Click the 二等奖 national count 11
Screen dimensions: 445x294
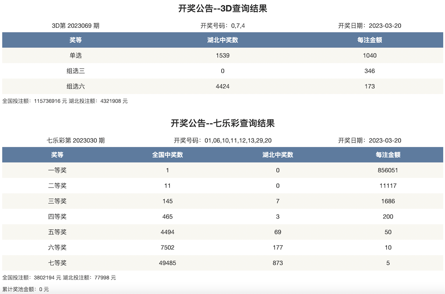pyautogui.click(x=168, y=186)
